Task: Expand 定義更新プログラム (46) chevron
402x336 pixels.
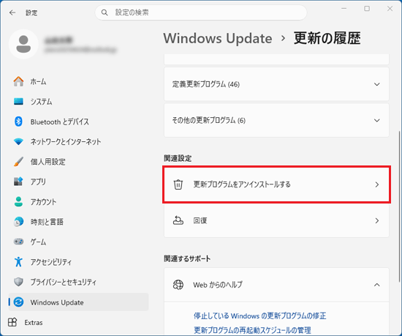Action: coord(376,84)
